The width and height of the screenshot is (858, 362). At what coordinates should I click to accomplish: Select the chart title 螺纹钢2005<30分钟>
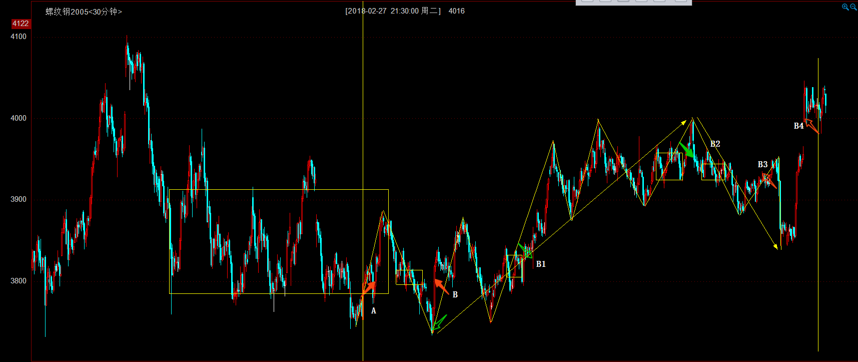coord(84,12)
